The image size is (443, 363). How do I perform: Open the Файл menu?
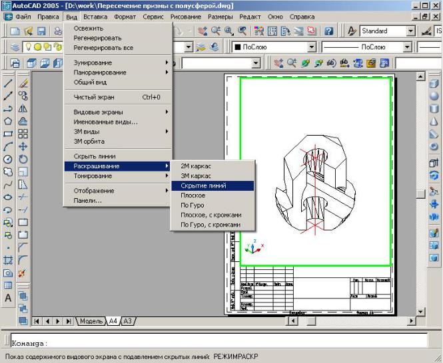pyautogui.click(x=23, y=17)
